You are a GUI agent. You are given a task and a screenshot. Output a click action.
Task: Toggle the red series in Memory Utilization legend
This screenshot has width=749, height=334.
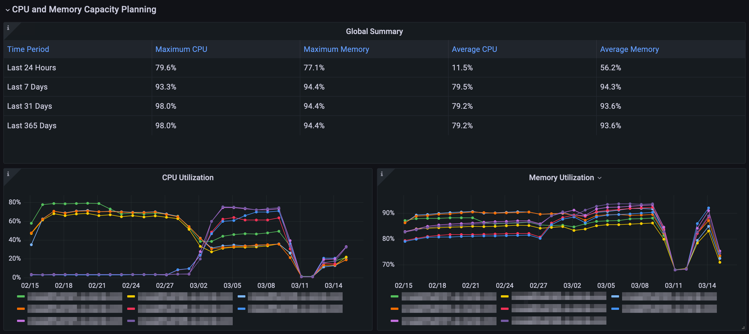558,308
